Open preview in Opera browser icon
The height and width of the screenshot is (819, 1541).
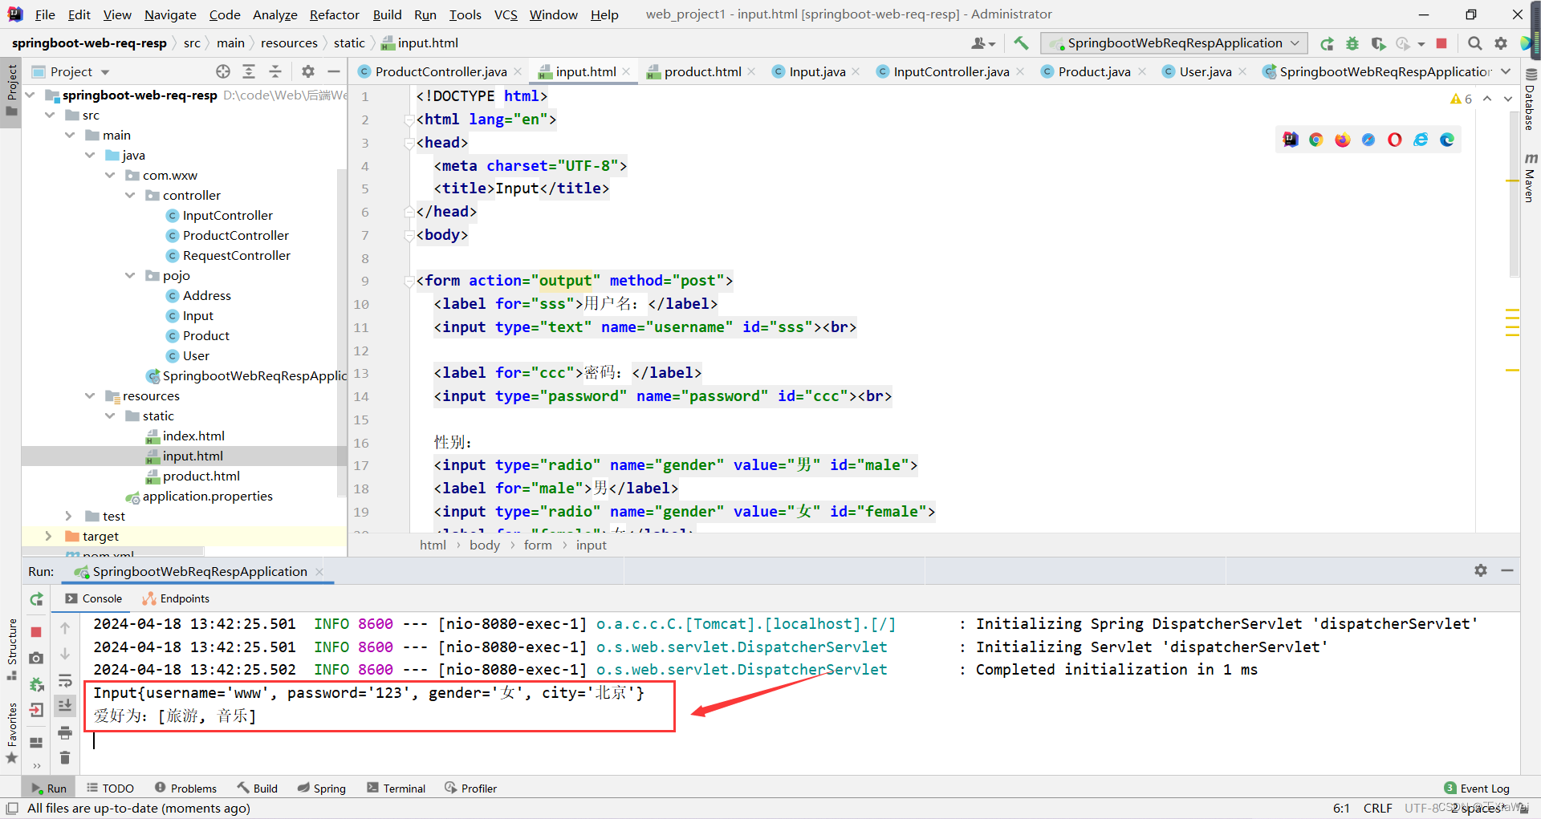coord(1395,140)
